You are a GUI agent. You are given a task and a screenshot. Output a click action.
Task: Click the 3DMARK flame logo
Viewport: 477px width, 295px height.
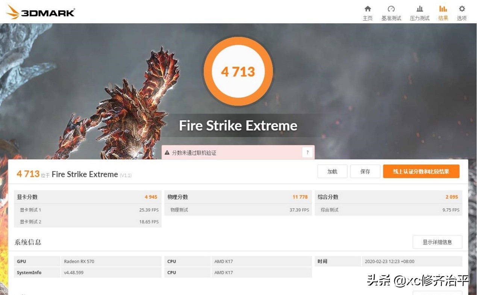(12, 11)
